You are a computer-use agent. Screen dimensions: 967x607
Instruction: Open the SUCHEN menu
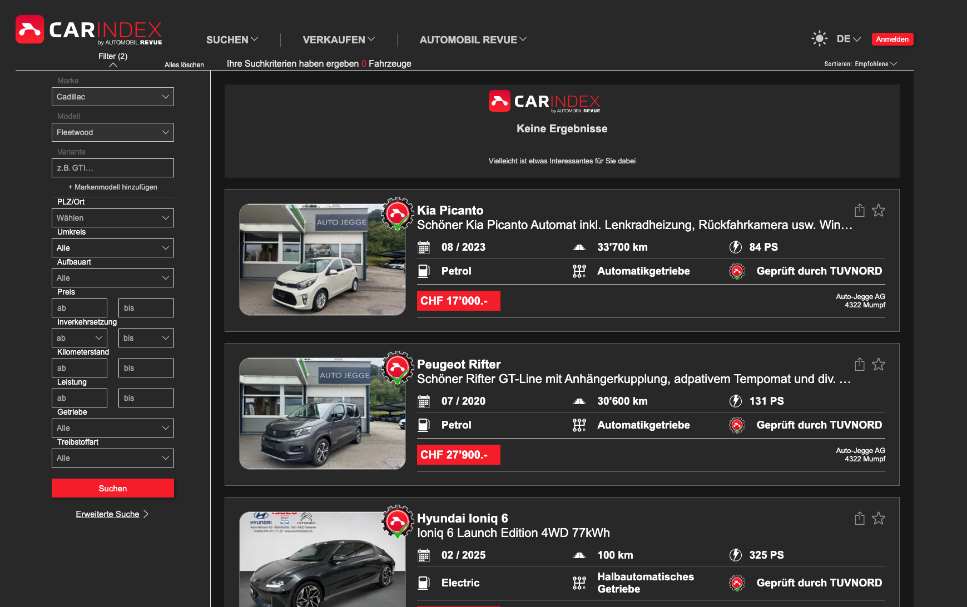click(232, 40)
